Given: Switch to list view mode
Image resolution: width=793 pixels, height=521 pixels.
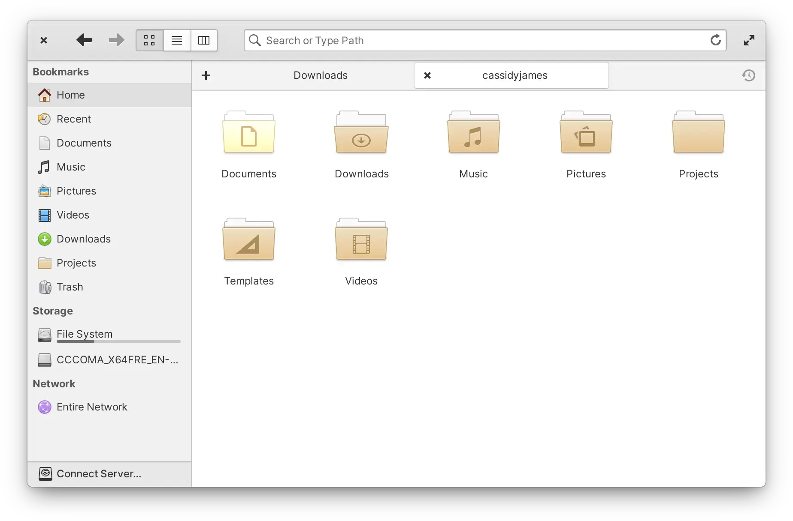Looking at the screenshot, I should pos(177,40).
